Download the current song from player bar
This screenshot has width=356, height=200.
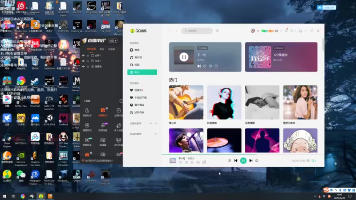tap(192, 163)
